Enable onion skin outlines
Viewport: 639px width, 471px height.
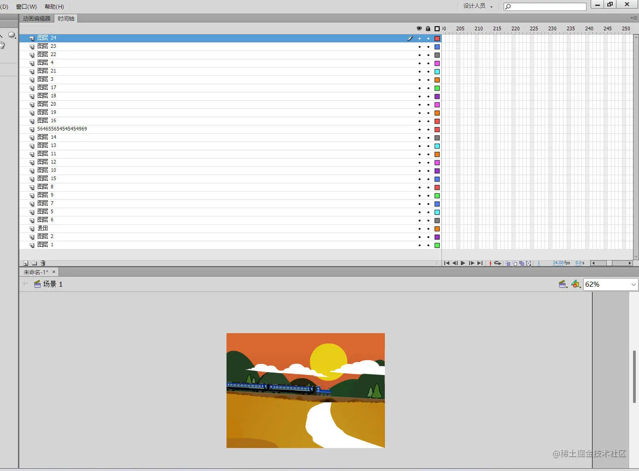[x=515, y=263]
